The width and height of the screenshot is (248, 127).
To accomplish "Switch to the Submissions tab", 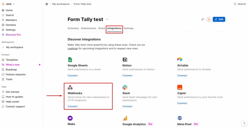I will click(89, 28).
